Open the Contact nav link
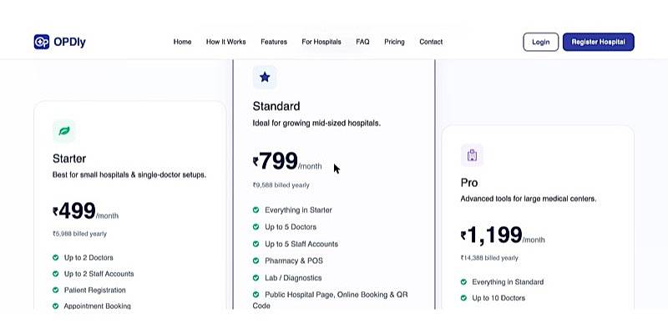This screenshot has width=668, height=334. (x=431, y=42)
